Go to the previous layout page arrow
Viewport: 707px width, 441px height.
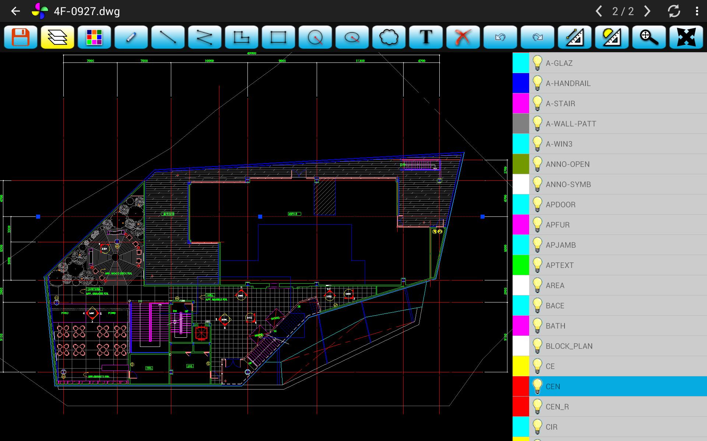599,11
